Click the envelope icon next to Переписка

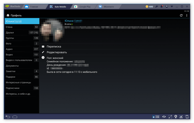point(43,47)
